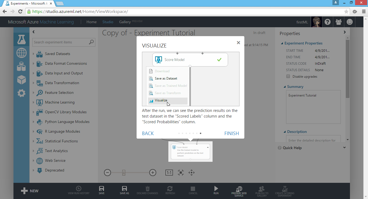Expand the Quick Help panel

[344, 147]
